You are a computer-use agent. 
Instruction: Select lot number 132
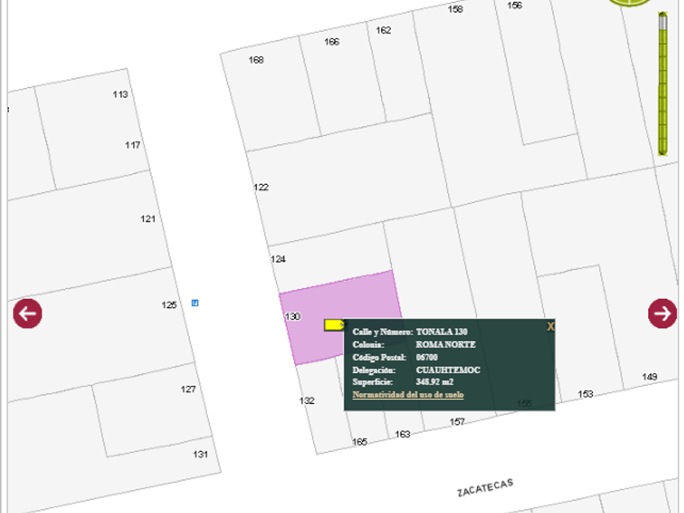pyautogui.click(x=307, y=401)
